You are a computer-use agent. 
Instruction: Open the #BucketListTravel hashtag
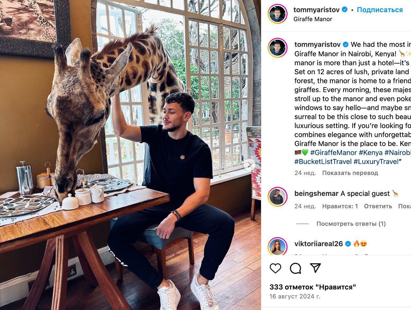point(323,162)
